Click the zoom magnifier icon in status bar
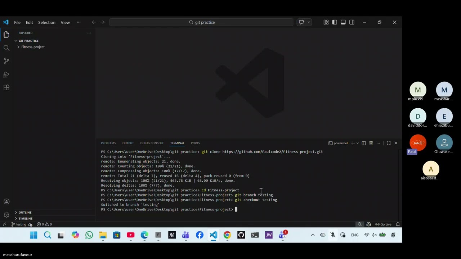Screen dimensions: 461x259 359,224
